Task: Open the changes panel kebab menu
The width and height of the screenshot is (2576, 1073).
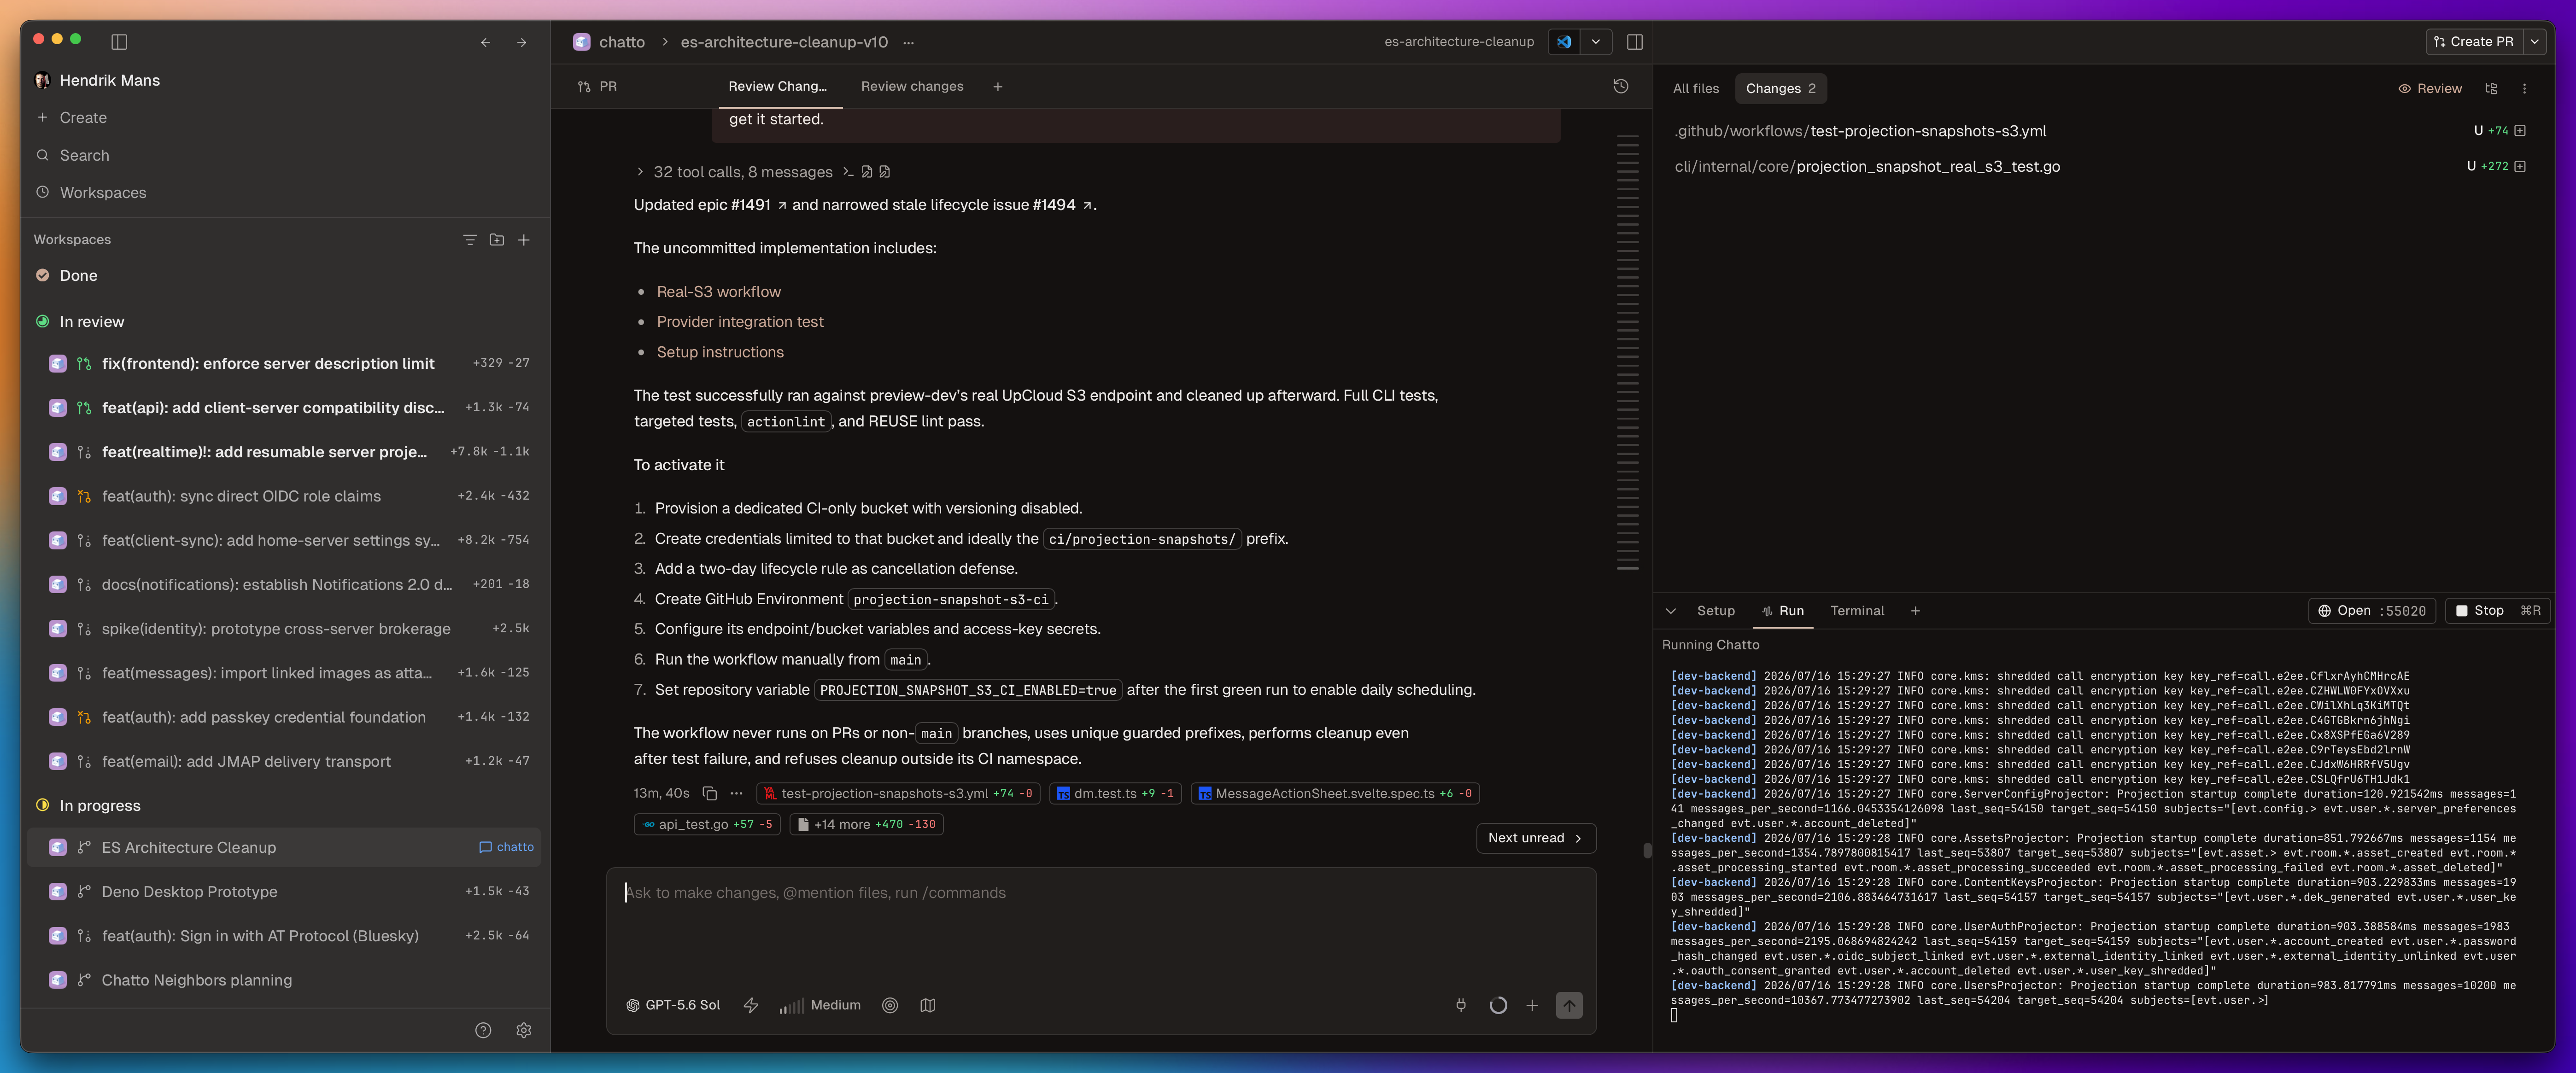Action: [x=2524, y=89]
